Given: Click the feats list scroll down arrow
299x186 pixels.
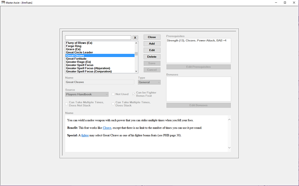Looking at the screenshot, I should [136, 71].
